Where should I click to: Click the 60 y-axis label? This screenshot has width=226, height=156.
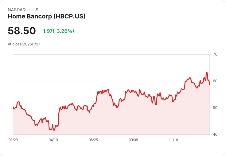(215, 81)
